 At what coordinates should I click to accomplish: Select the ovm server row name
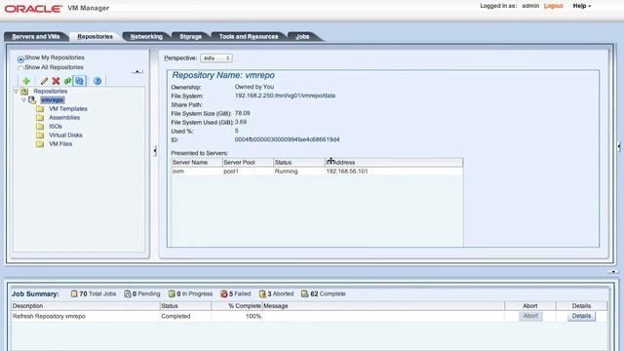coord(178,172)
